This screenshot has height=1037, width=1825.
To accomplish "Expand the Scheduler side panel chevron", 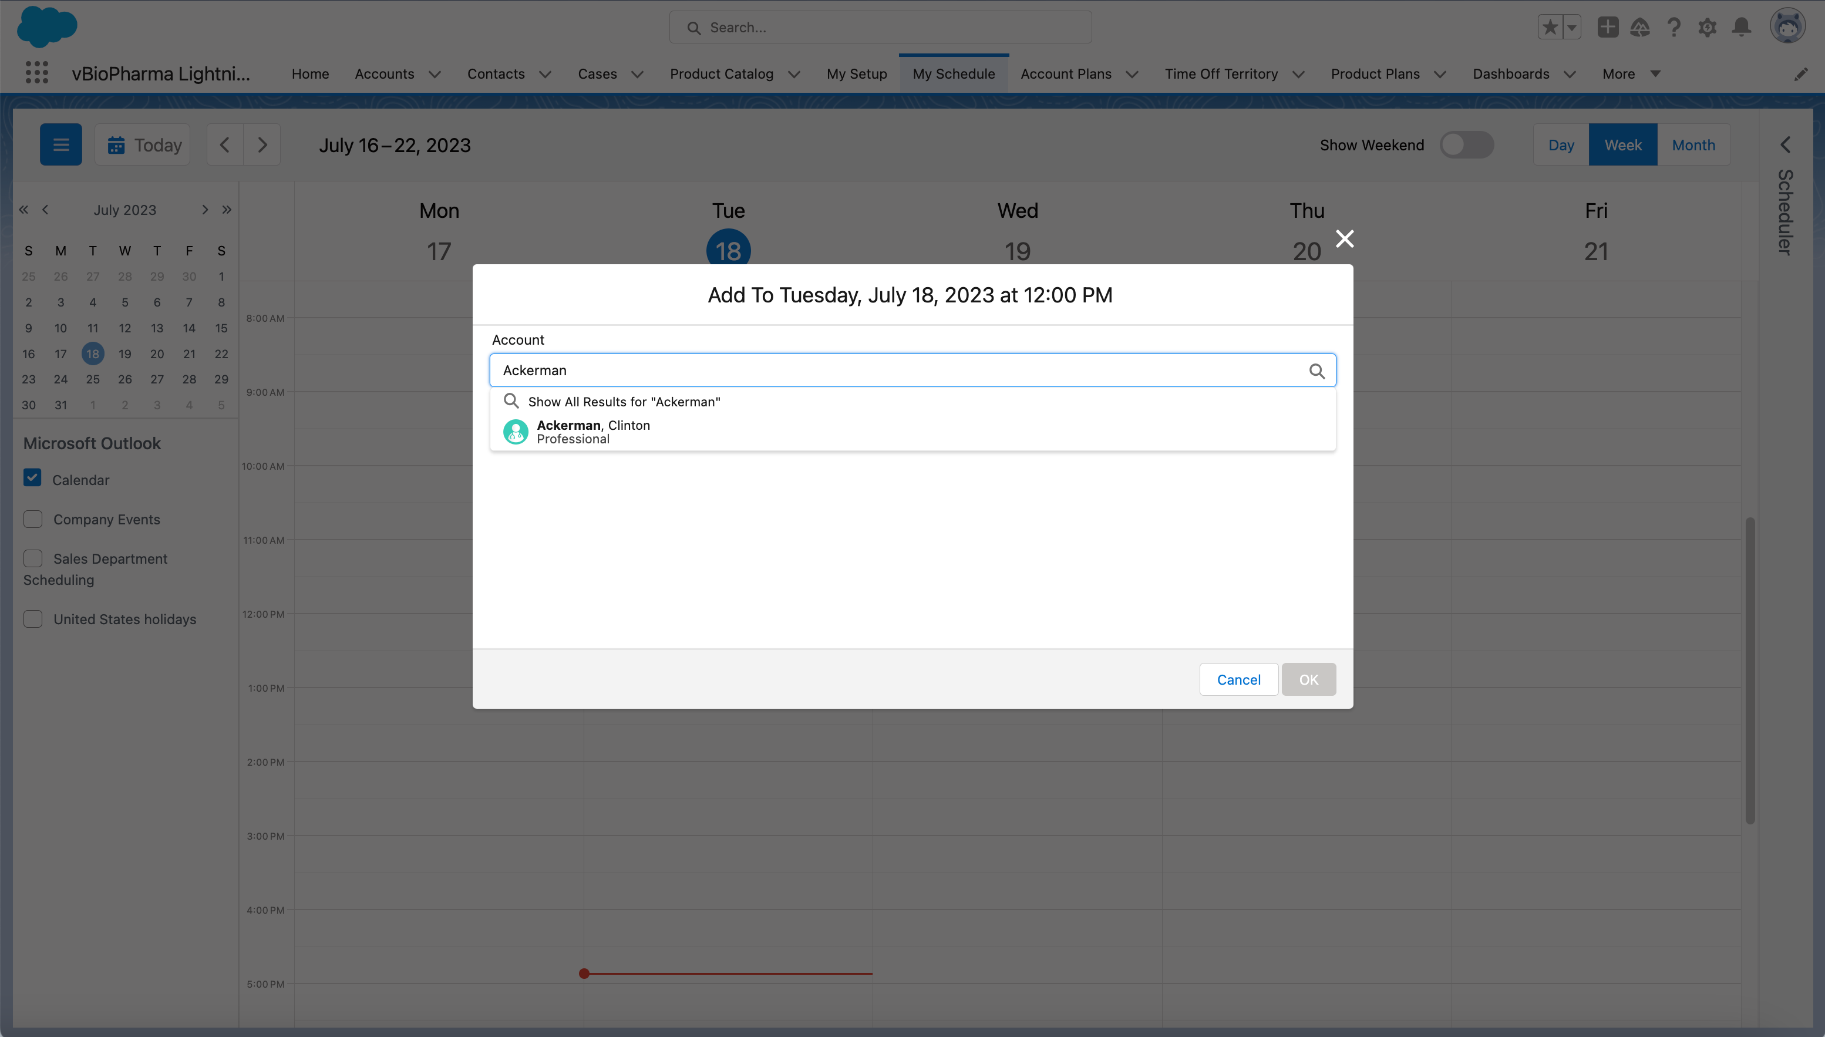I will coord(1784,144).
